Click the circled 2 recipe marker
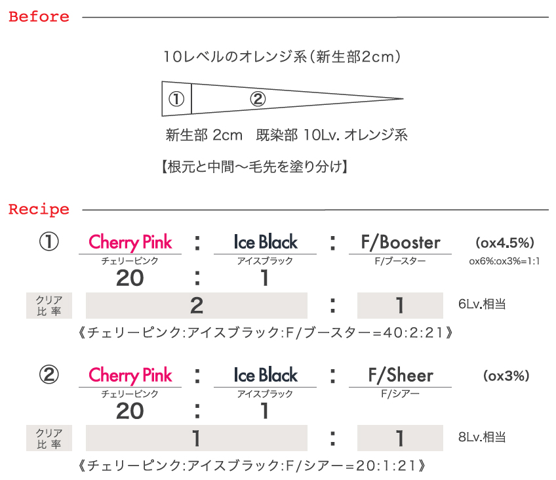556x480 pixels. point(49,374)
